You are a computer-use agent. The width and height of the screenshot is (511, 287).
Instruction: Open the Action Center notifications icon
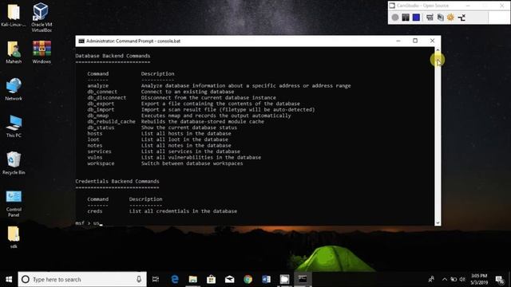[x=500, y=279]
